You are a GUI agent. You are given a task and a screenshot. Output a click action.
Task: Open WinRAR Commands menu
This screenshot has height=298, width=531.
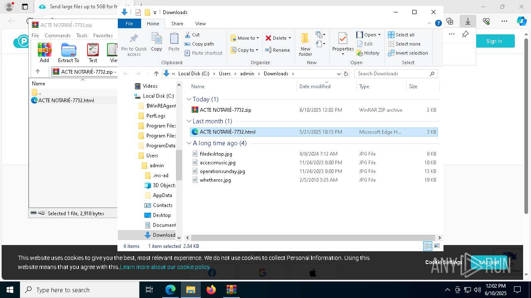[x=58, y=36]
